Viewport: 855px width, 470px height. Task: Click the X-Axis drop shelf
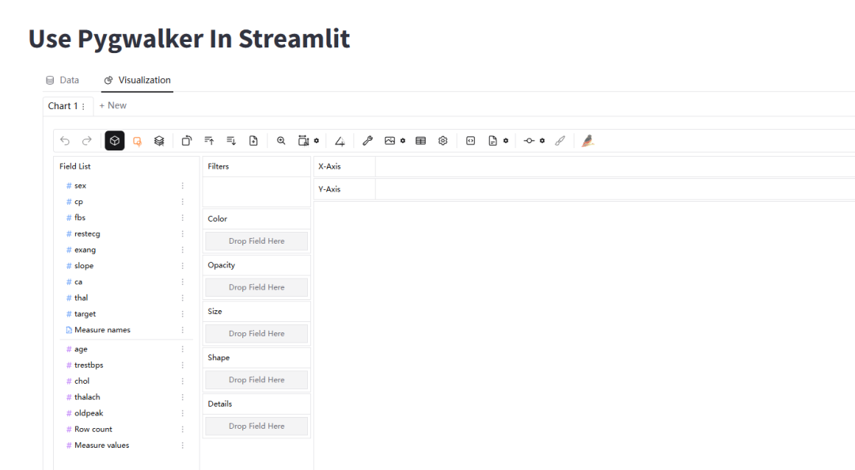click(615, 166)
